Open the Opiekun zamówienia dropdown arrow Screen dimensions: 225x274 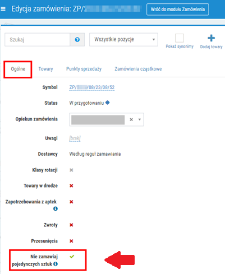point(140,119)
